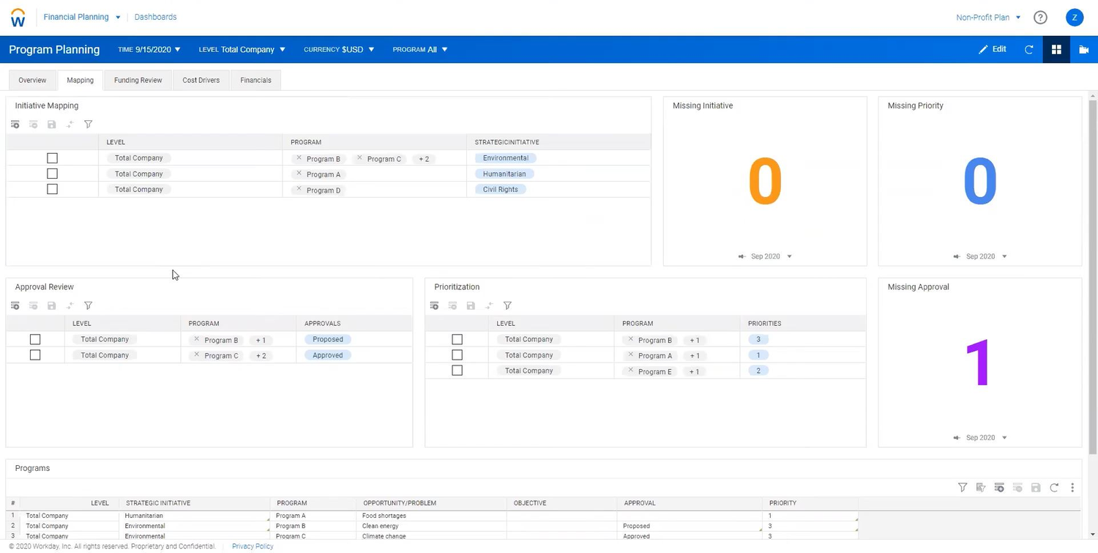Switch to the Funding Review tab
1098x553 pixels.
[x=138, y=80]
